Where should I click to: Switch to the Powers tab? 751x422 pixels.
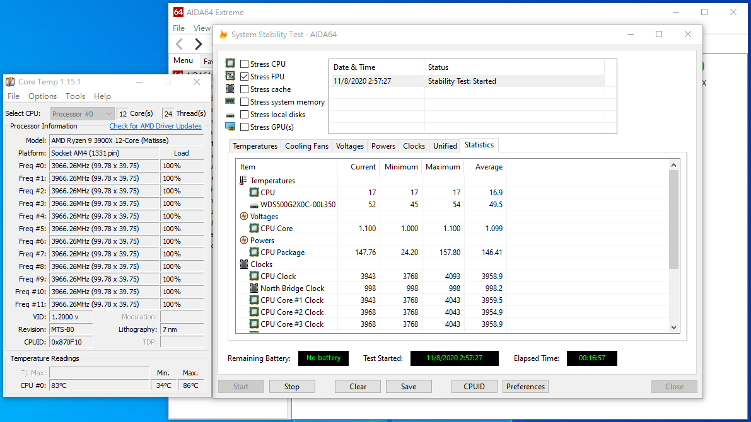click(x=383, y=146)
